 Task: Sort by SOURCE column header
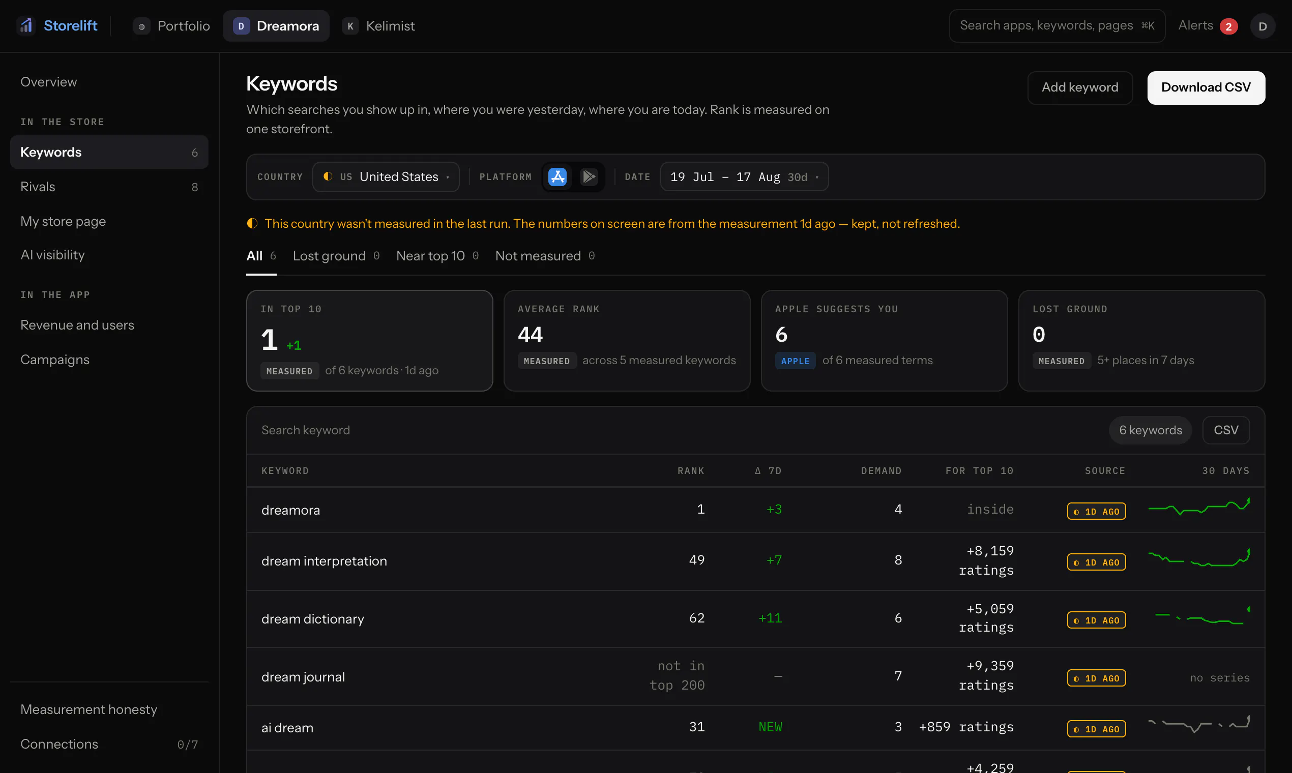tap(1105, 471)
